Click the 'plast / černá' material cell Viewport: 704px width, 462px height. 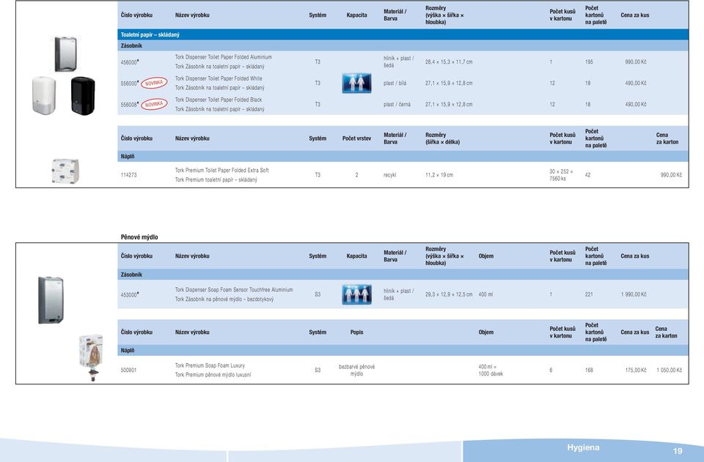tap(397, 104)
